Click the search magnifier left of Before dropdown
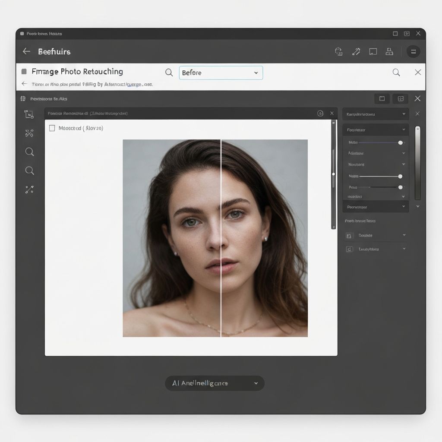 [169, 73]
